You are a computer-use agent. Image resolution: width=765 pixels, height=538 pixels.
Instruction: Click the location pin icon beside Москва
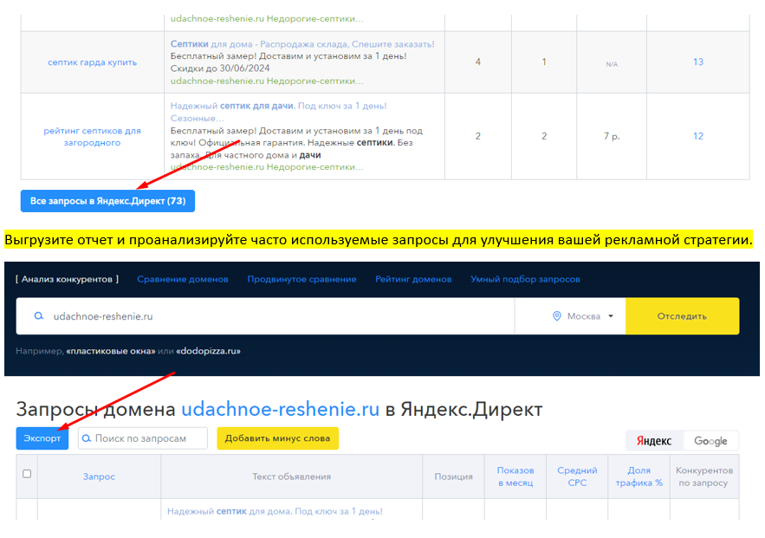click(x=557, y=316)
